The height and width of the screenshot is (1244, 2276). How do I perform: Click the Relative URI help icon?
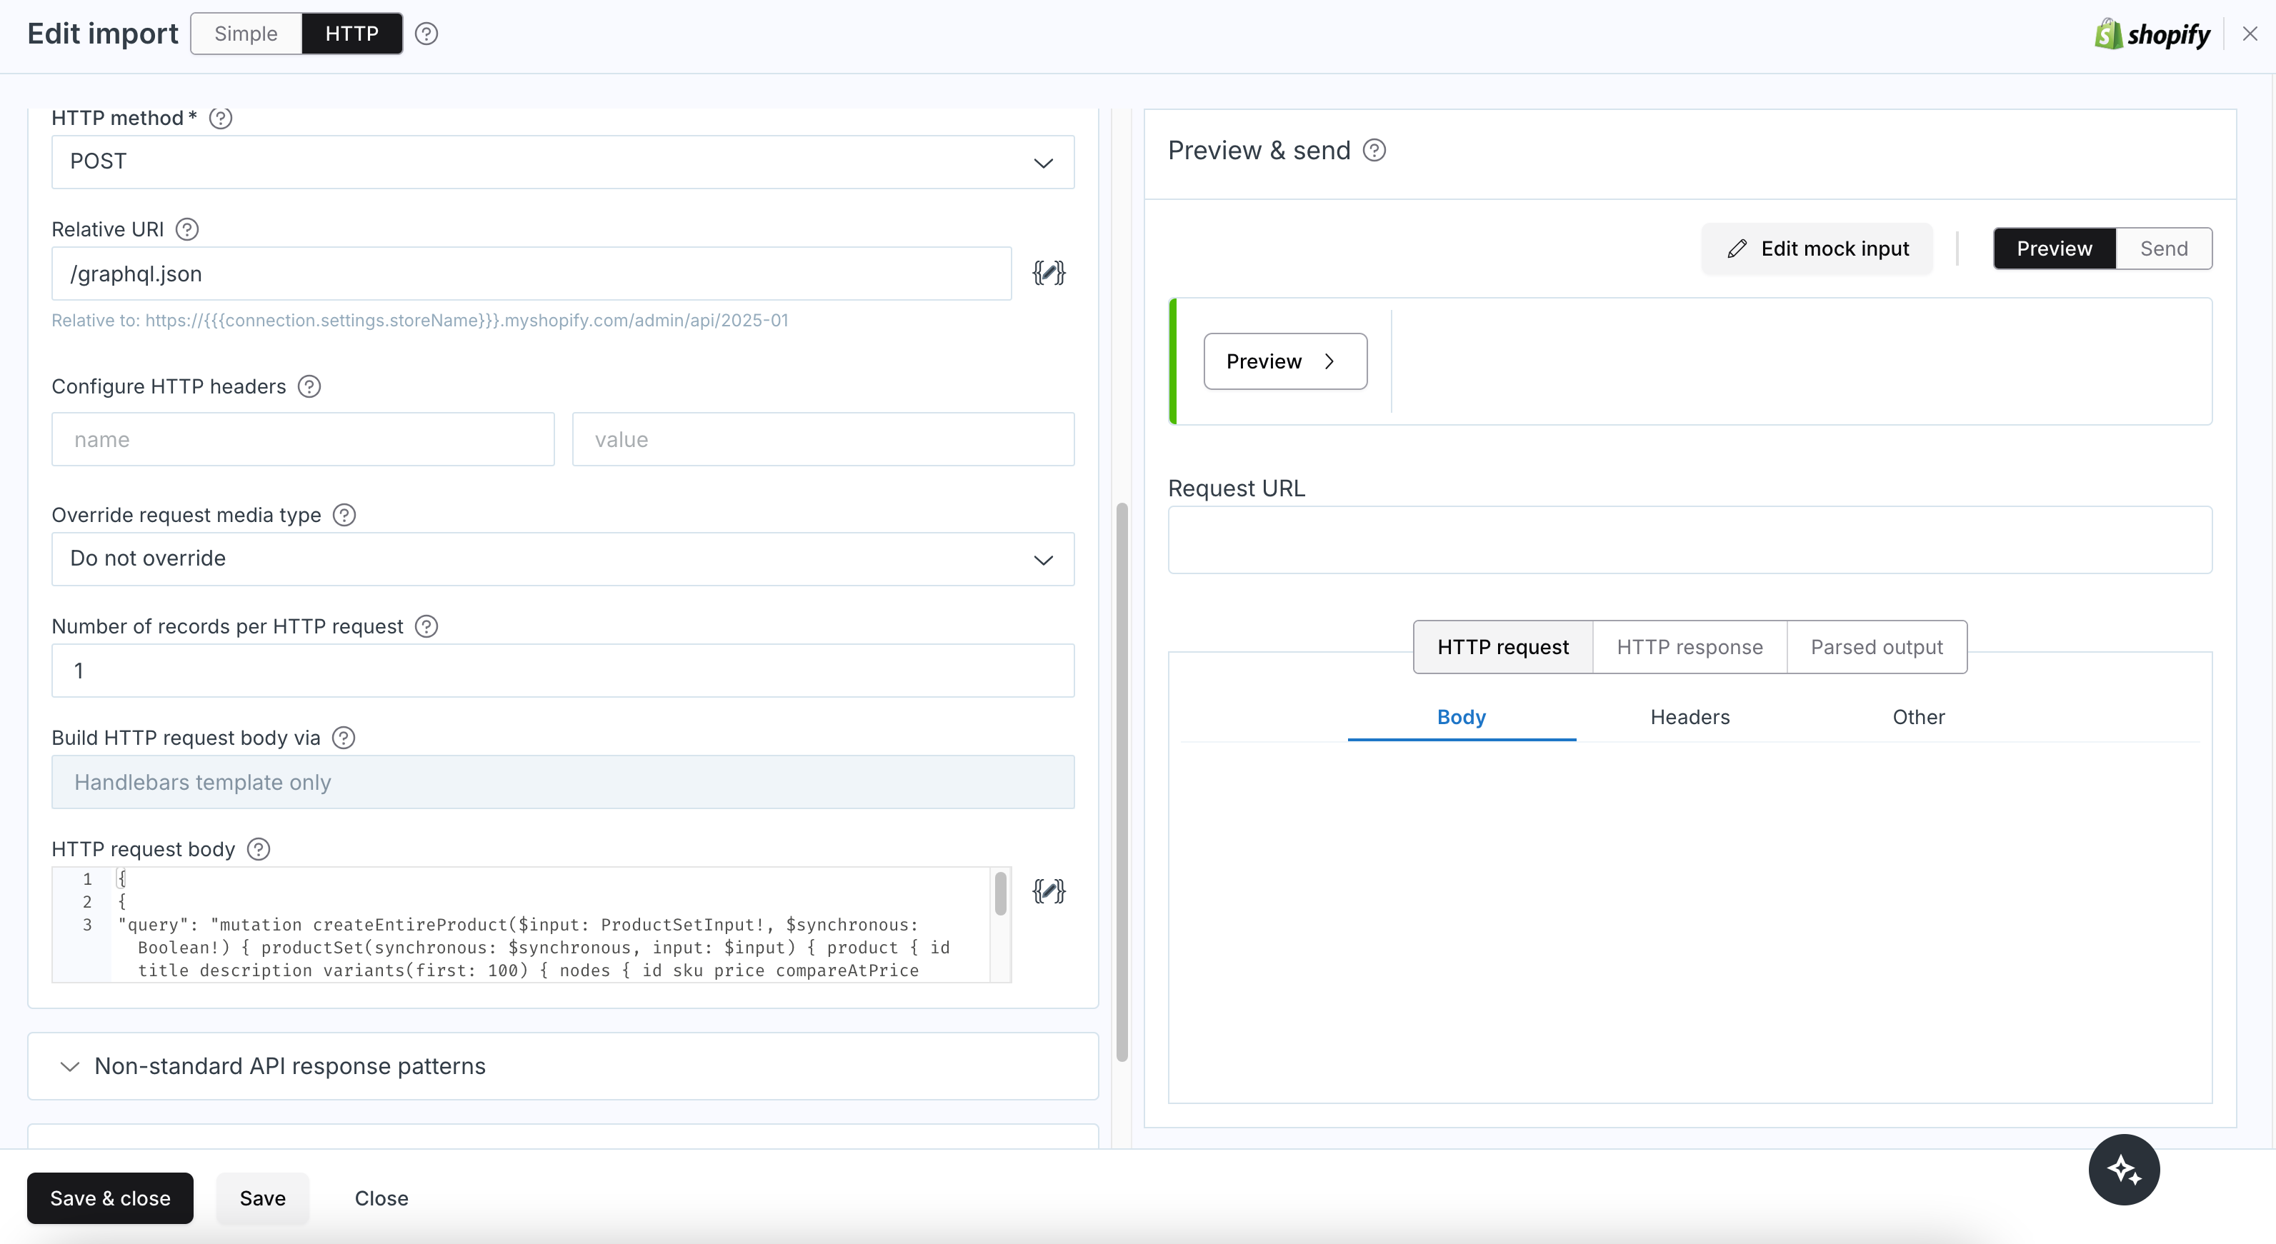point(187,229)
